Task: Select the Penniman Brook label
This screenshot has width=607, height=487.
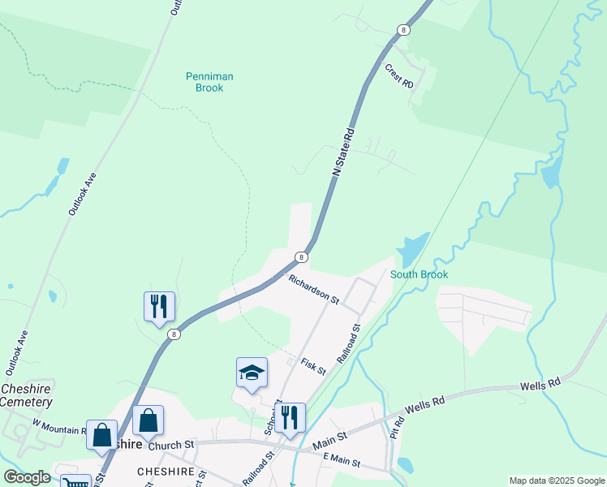Action: (209, 82)
